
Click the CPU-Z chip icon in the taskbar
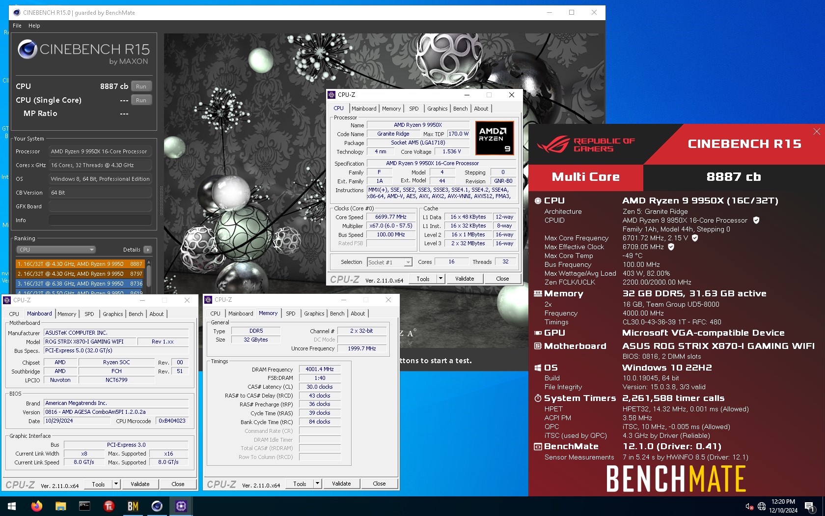pos(181,506)
